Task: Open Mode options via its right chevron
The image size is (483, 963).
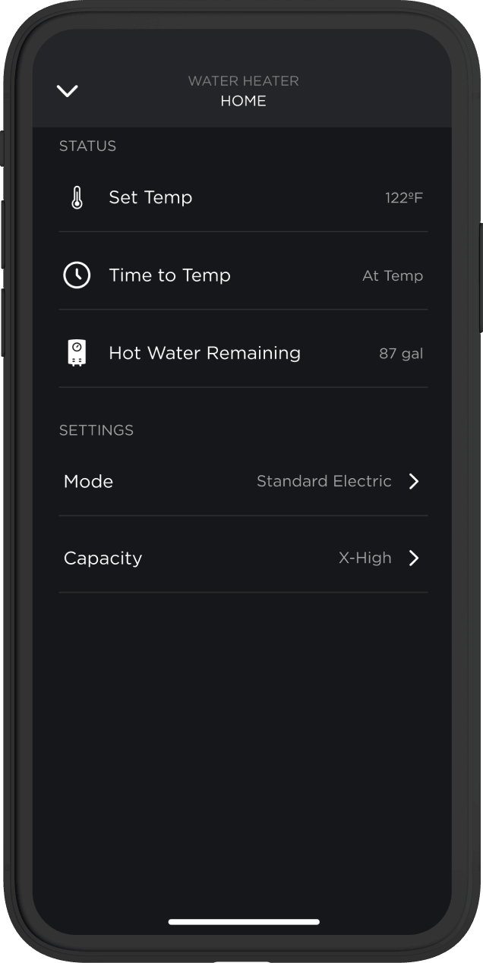Action: point(414,482)
